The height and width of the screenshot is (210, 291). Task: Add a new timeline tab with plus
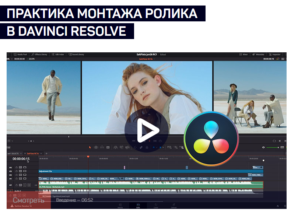[x=46, y=153]
